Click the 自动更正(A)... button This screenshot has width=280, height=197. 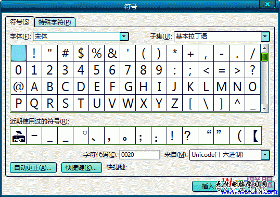point(33,168)
